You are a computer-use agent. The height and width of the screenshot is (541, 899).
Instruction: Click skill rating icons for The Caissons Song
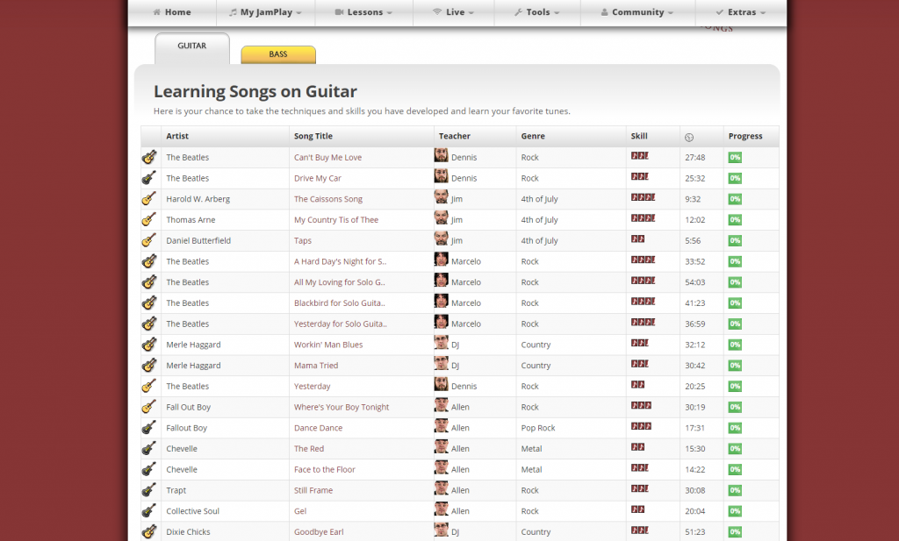click(643, 197)
